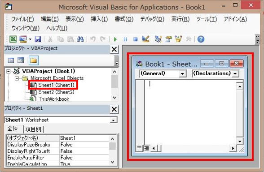Collapse the VBAProject (Book1) tree node
Viewport: 264px width, 172px height.
point(8,71)
